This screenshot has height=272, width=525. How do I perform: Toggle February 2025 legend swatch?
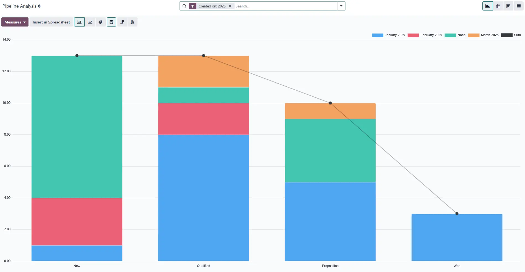tap(413, 35)
